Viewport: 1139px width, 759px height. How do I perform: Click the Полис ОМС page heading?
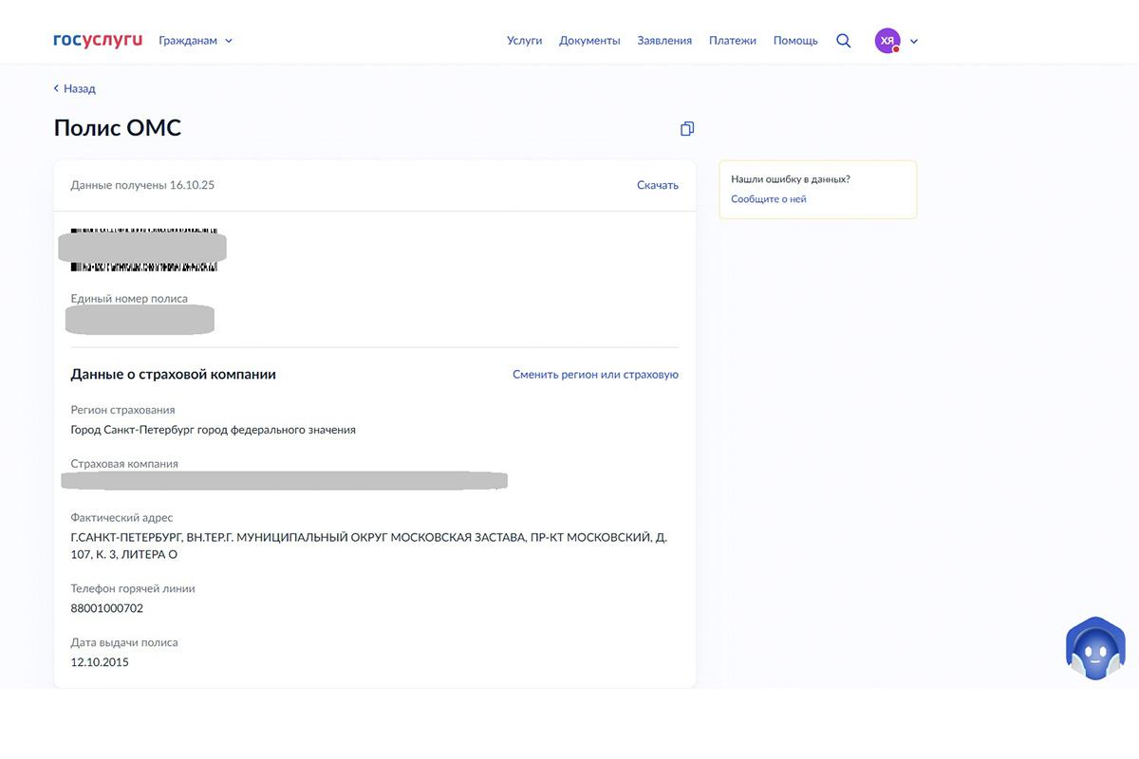pos(117,128)
